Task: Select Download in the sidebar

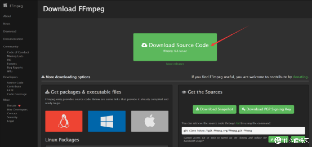Action: pyautogui.click(x=10, y=31)
